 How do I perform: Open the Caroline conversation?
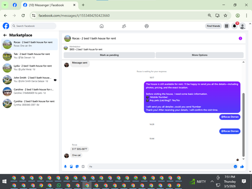[30, 91]
